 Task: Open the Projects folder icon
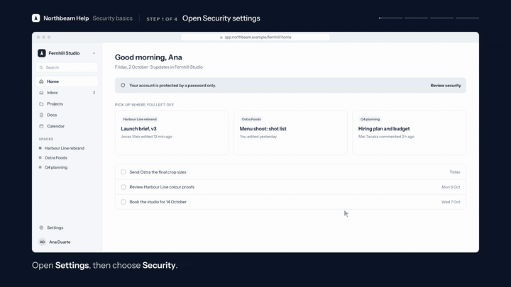41,103
